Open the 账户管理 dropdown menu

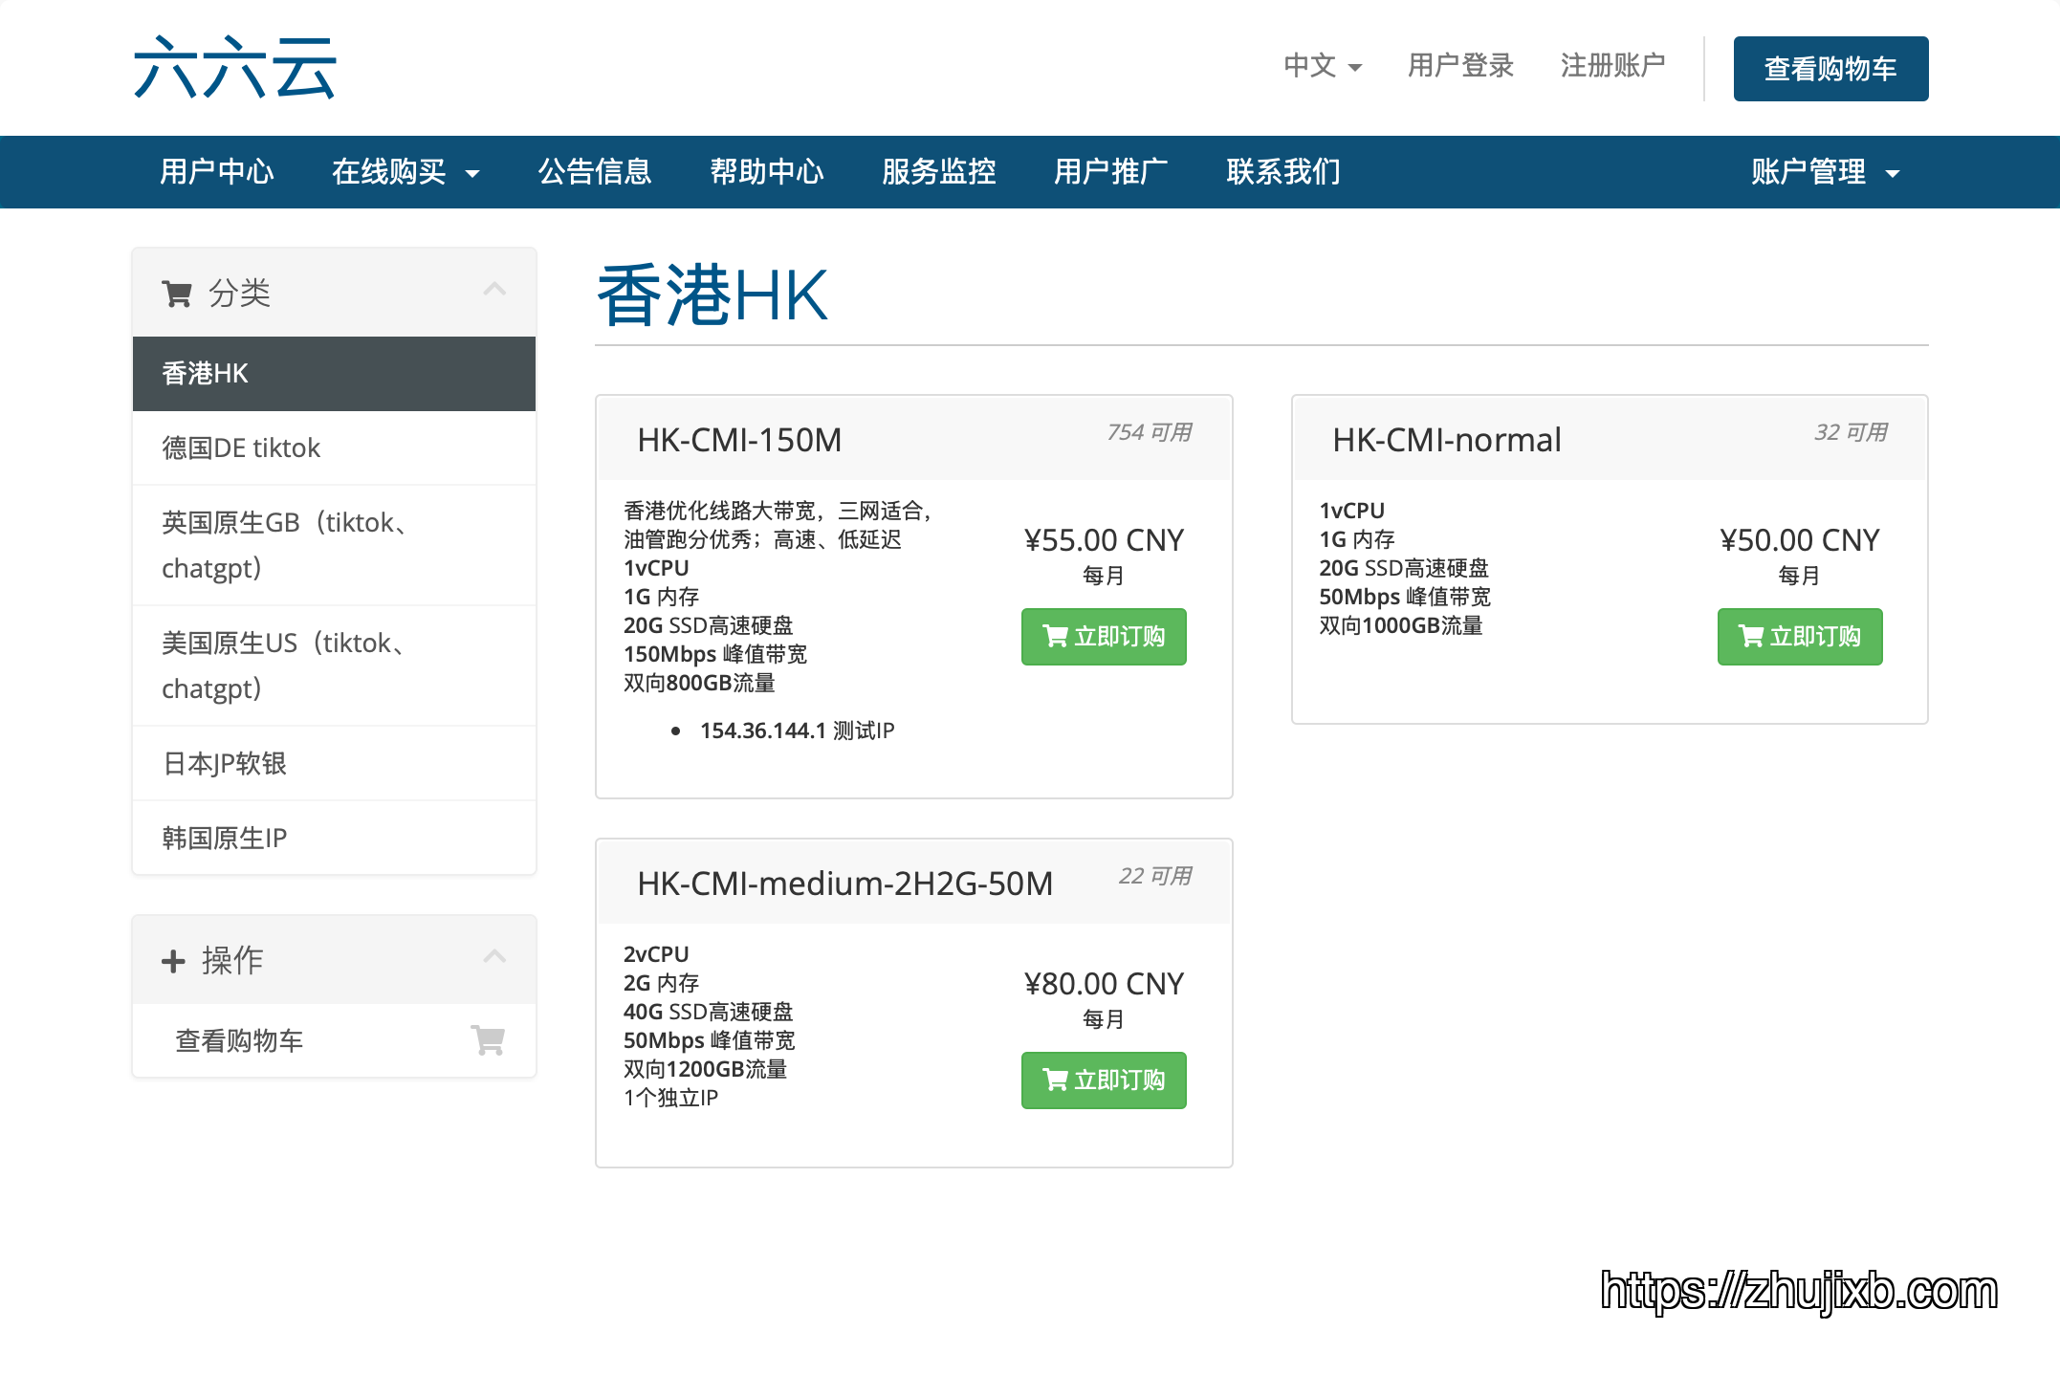click(1825, 172)
